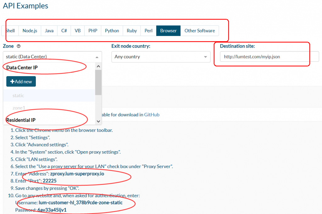Switch to the Ruby tab

(x=132, y=31)
